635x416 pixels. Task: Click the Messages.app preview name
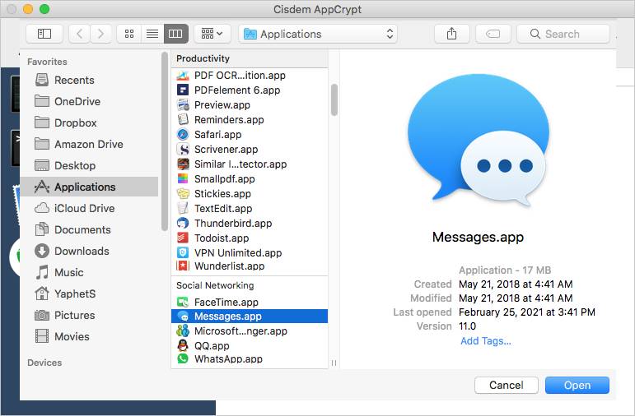pos(478,237)
